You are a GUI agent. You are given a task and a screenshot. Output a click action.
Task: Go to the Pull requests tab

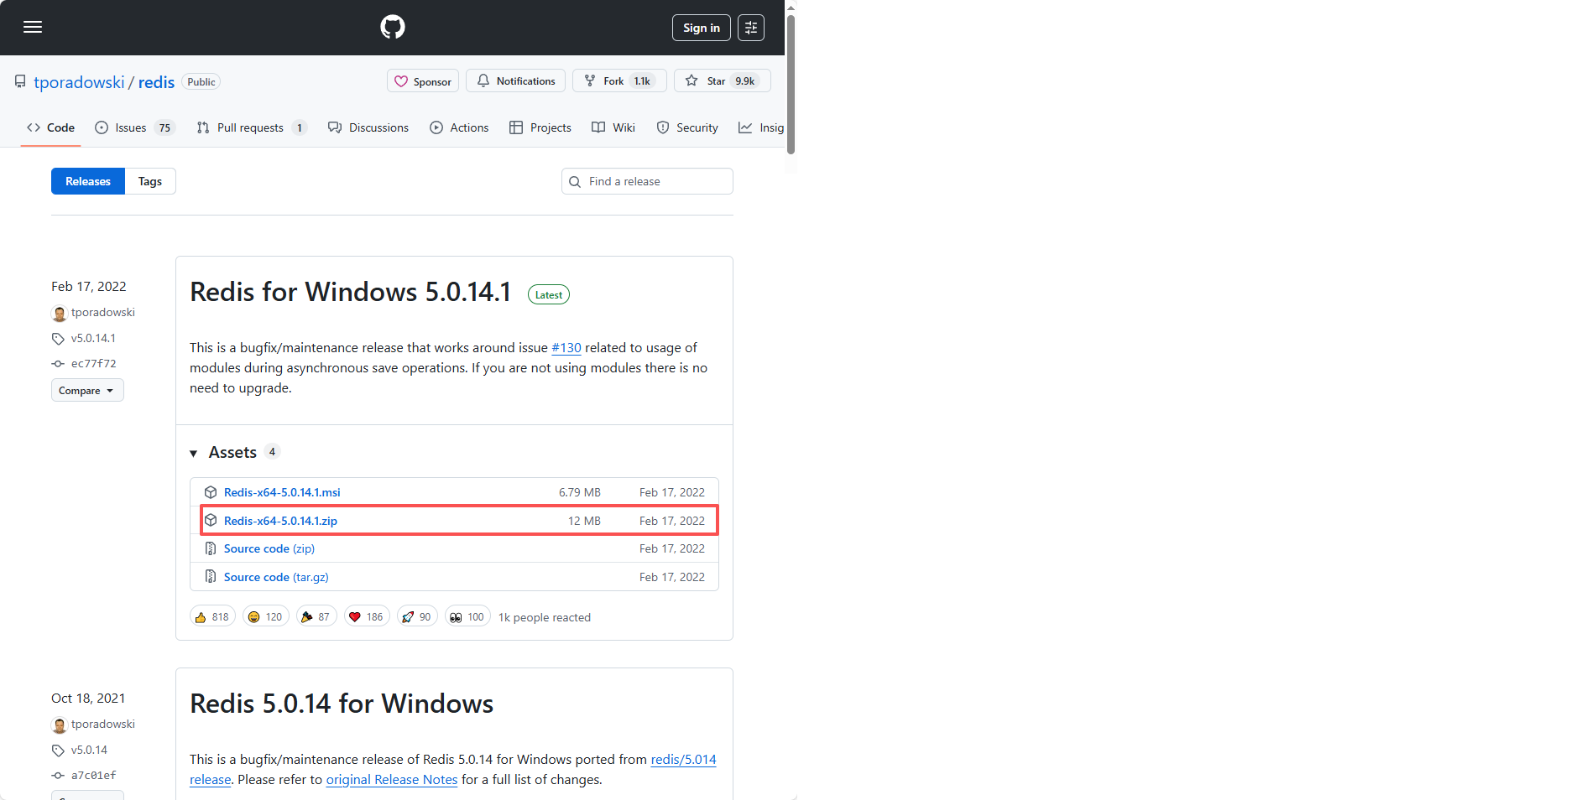(x=249, y=128)
